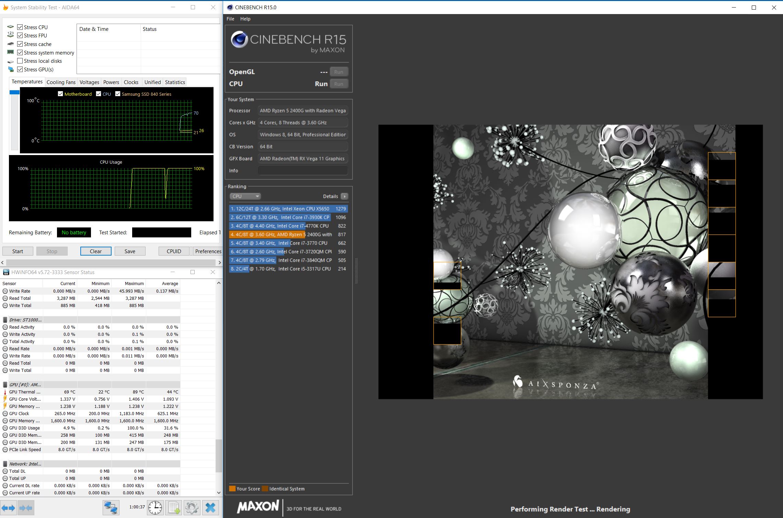Click HWiNFO collapse columns arrows icon
Viewport: 783px width, 518px height.
[x=26, y=508]
